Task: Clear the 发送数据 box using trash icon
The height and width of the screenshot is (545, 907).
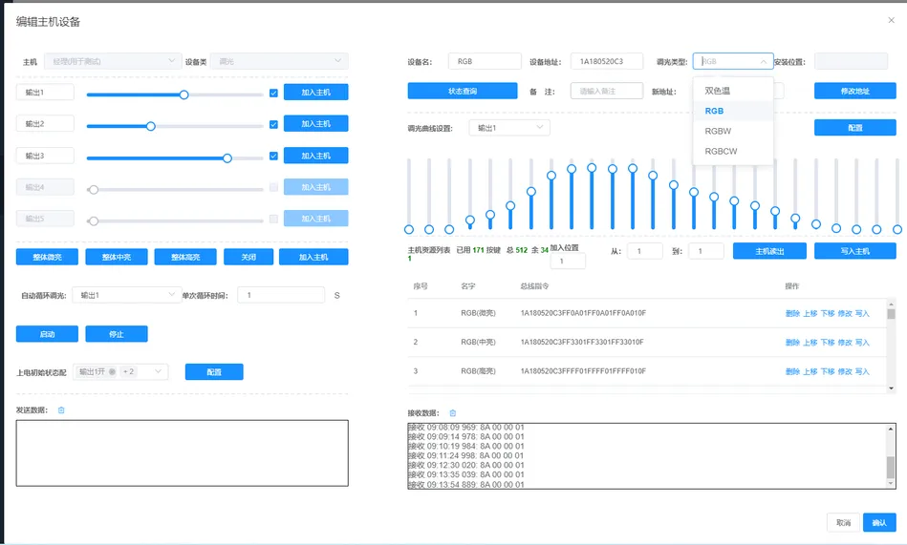Action: coord(61,410)
